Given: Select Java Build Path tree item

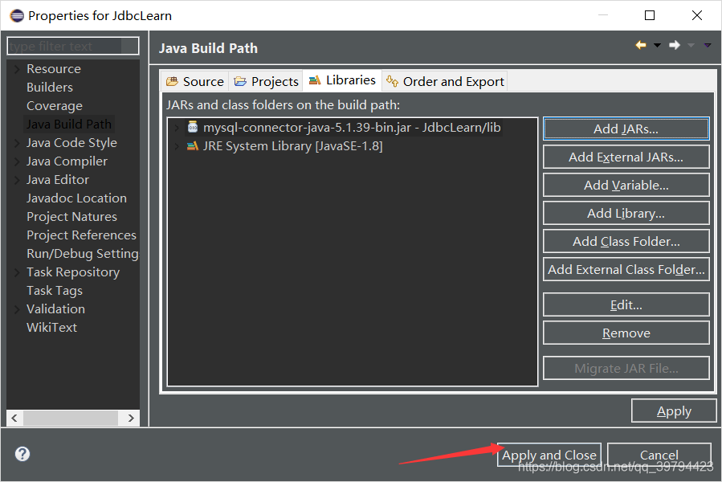Looking at the screenshot, I should point(68,124).
